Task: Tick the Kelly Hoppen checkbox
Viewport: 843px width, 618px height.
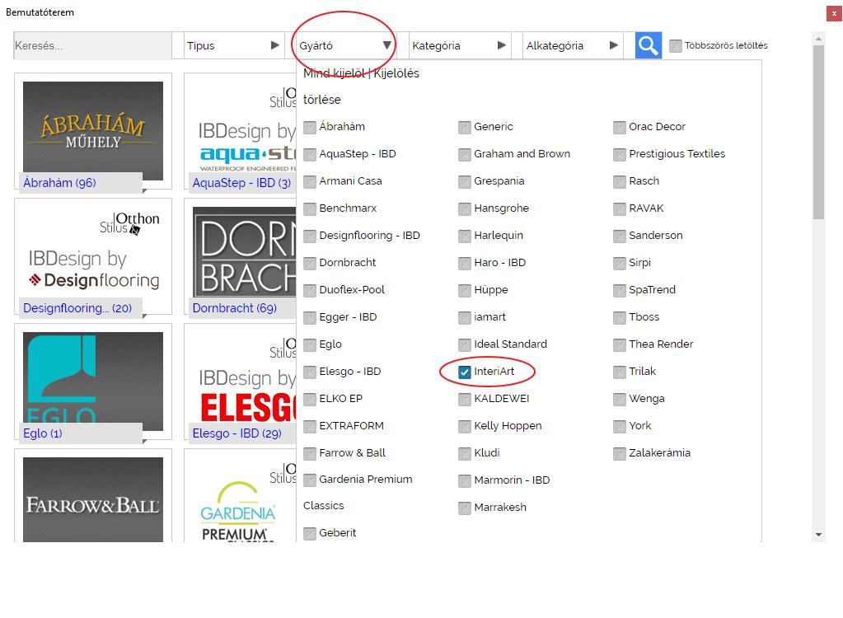Action: (x=465, y=427)
